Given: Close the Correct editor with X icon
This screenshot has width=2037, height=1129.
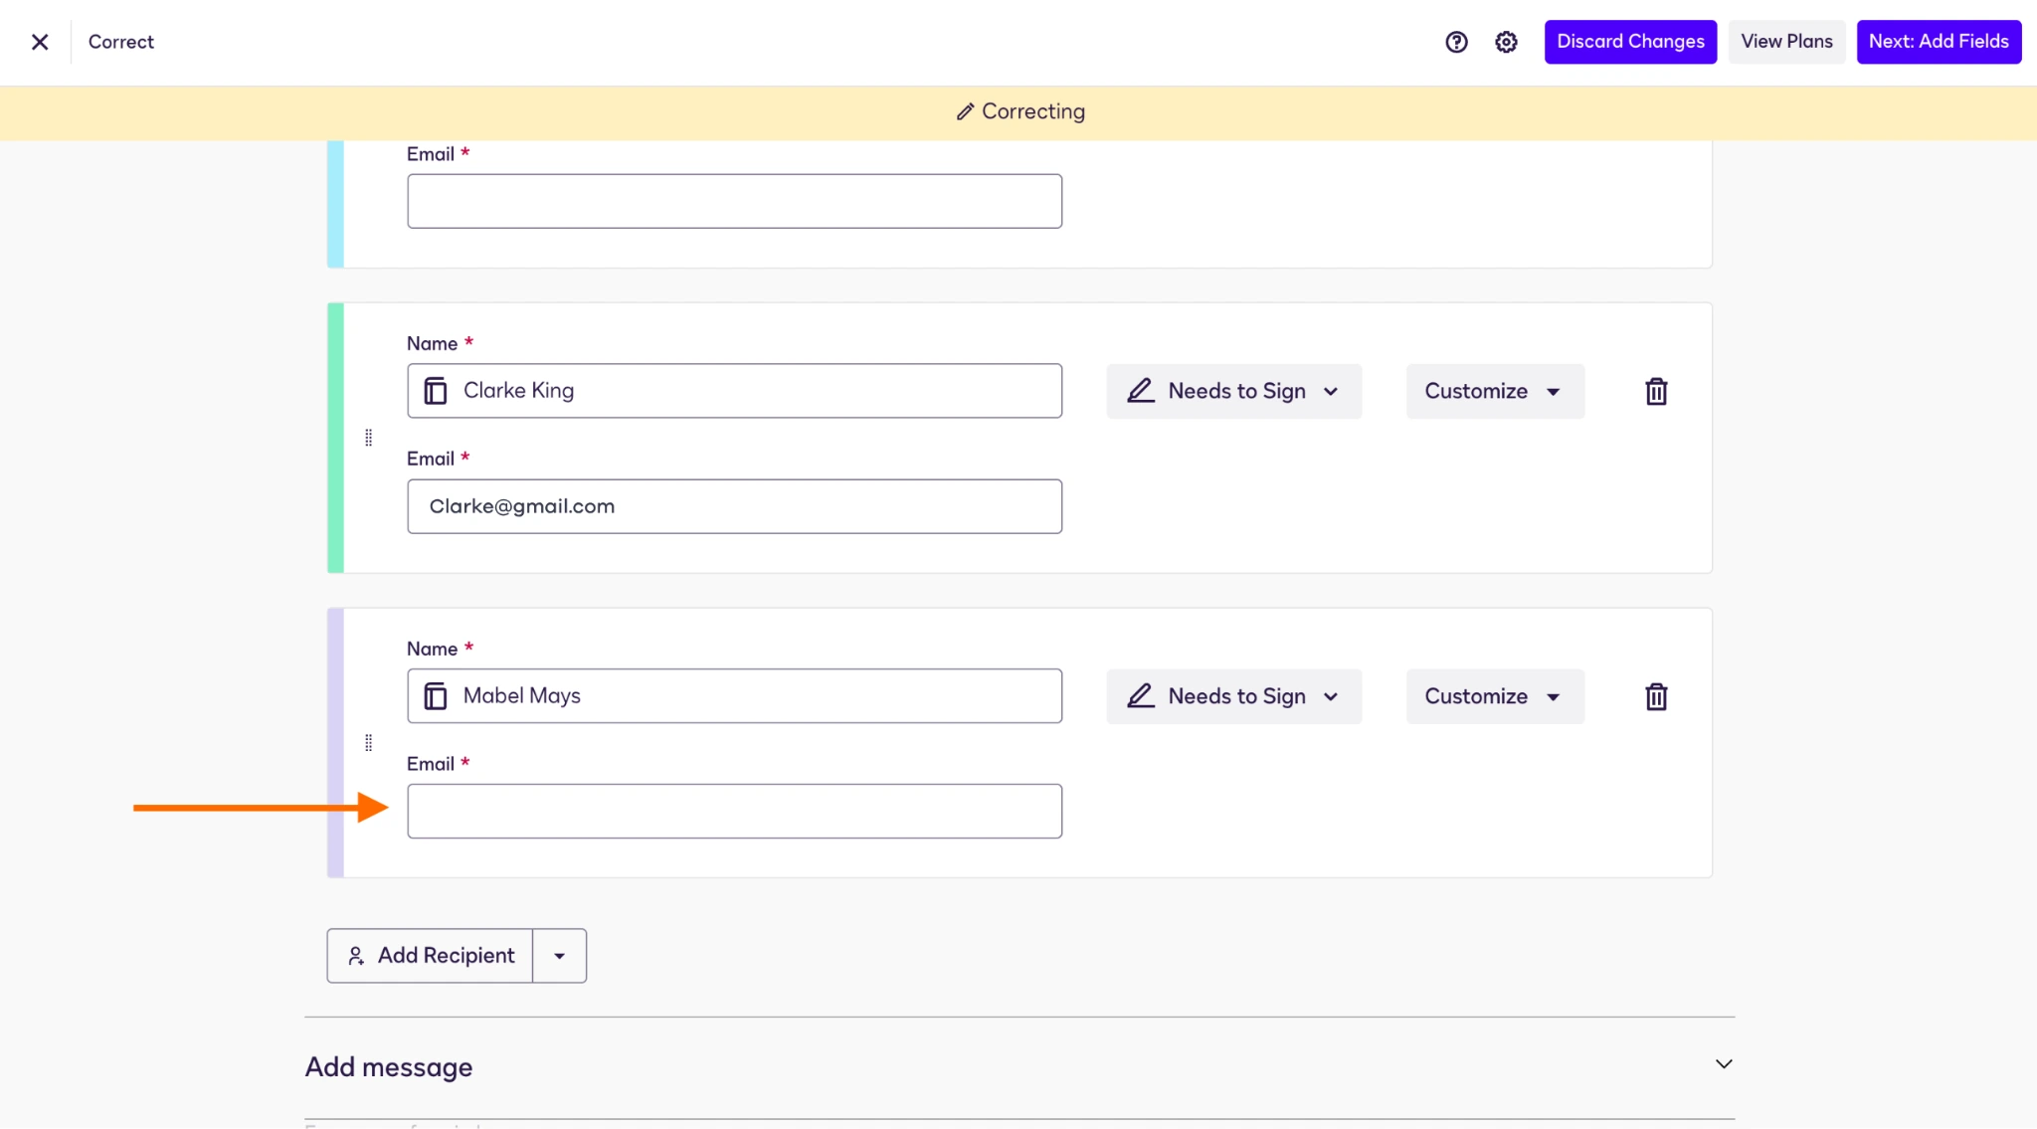Looking at the screenshot, I should pos(40,42).
